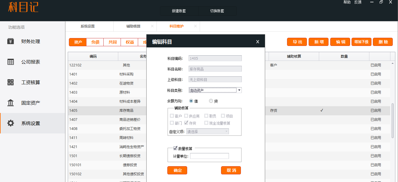398x182 pixels.
Task: Select the 负债 category tab
Action: click(95, 42)
